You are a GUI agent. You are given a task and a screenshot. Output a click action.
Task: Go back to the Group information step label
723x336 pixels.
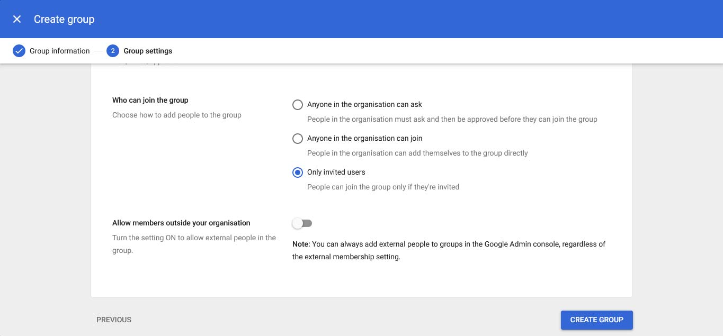[x=59, y=51]
